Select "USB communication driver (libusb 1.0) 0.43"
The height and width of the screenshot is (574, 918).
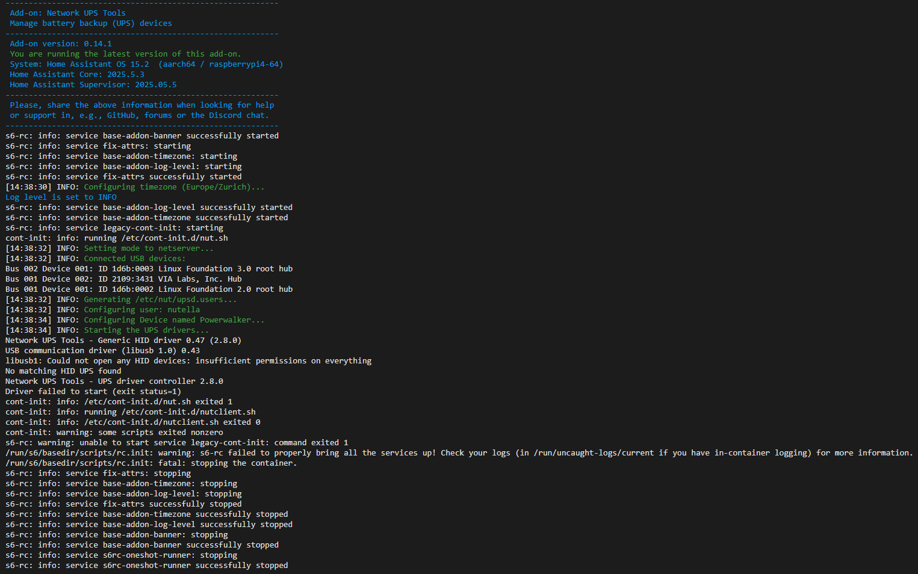(x=103, y=350)
